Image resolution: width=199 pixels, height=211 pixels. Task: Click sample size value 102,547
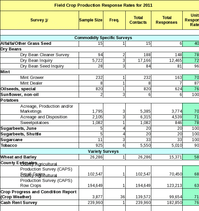coord(95,174)
